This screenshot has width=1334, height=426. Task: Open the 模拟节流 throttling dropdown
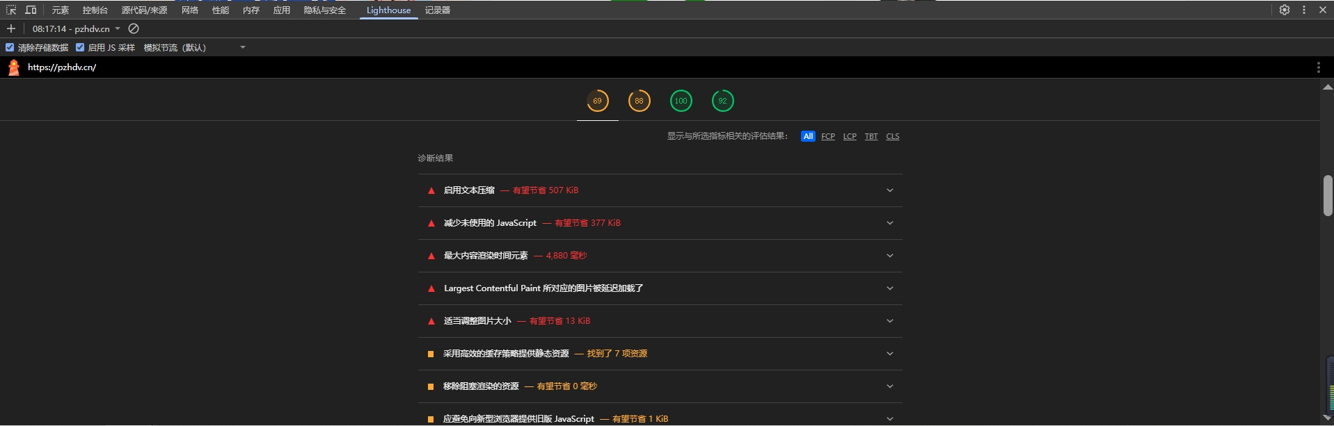tap(195, 47)
